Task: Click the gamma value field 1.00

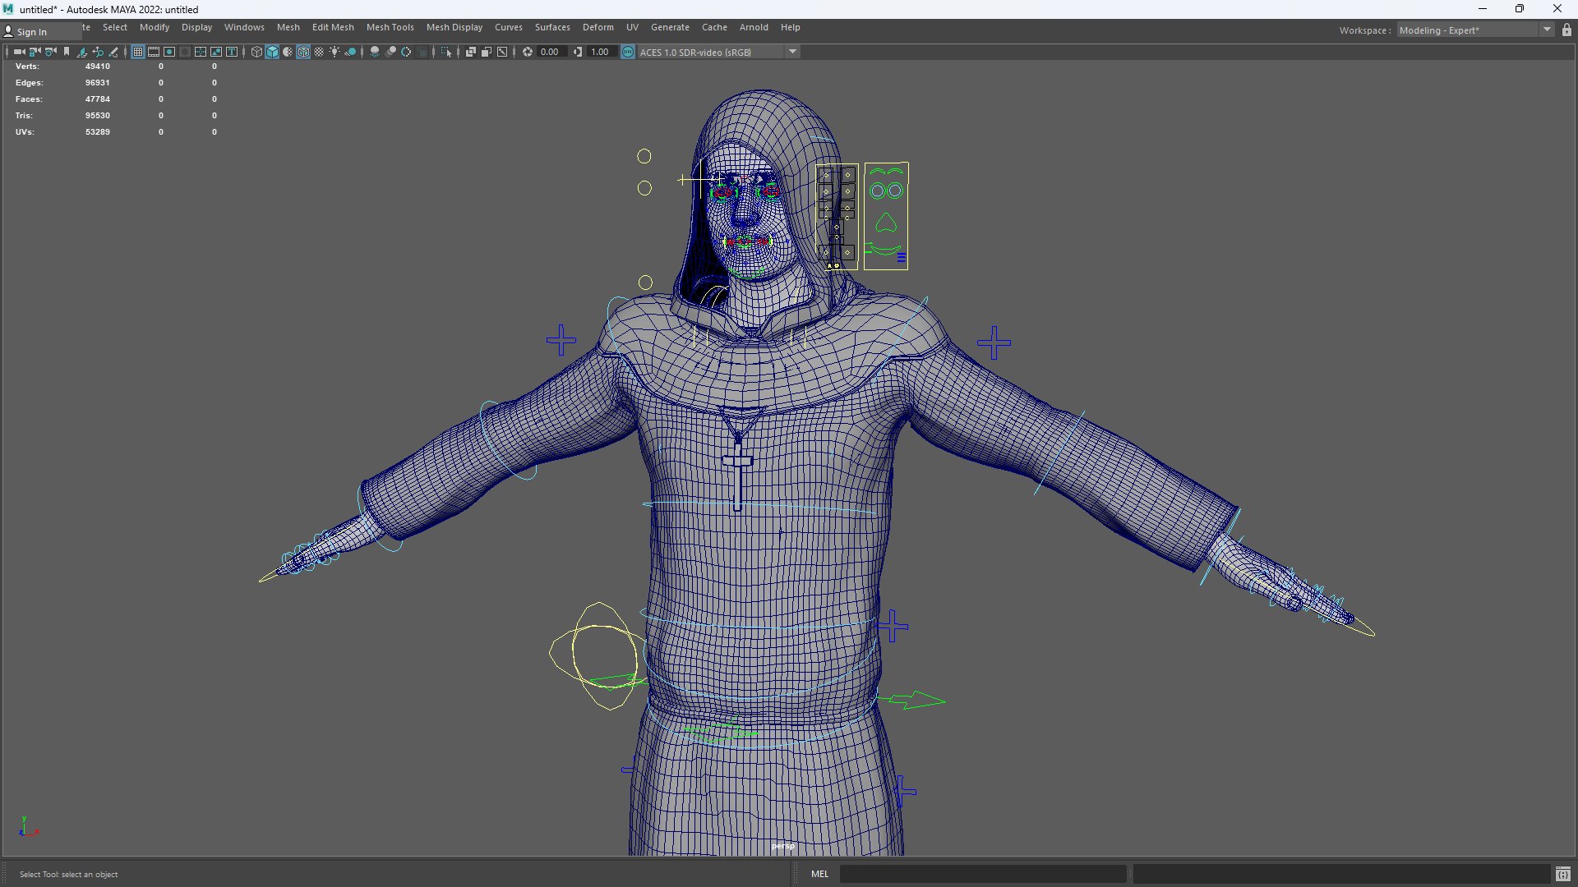Action: coord(601,52)
